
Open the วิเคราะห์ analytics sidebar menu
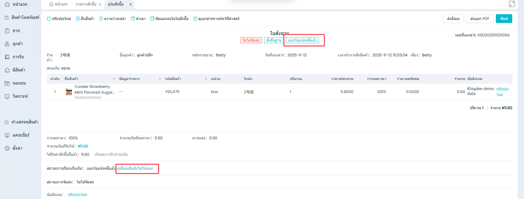(x=20, y=96)
